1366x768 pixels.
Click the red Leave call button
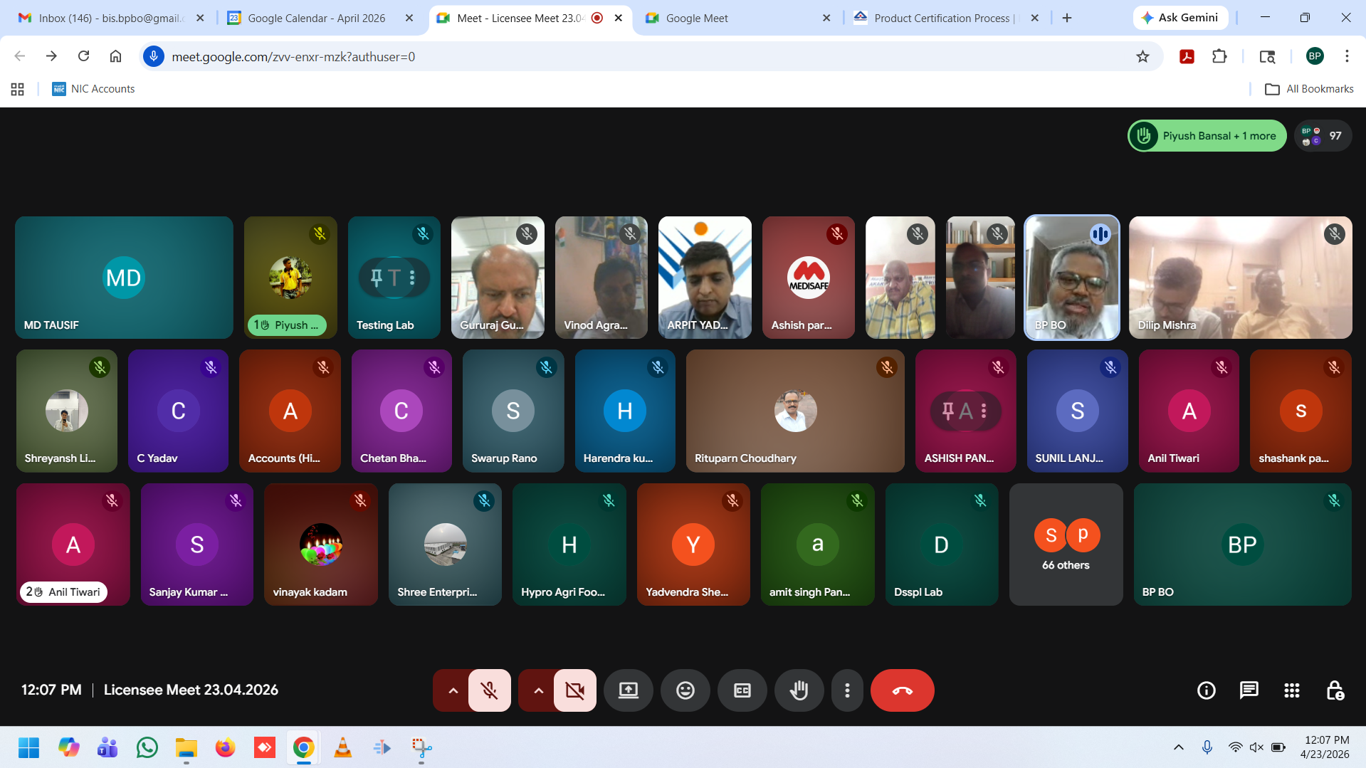[901, 690]
